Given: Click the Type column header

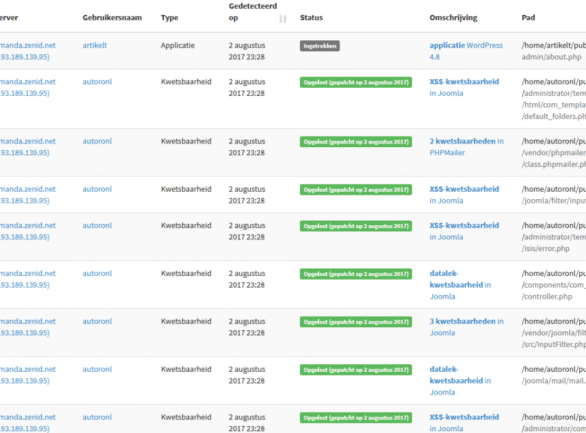Looking at the screenshot, I should coord(169,17).
